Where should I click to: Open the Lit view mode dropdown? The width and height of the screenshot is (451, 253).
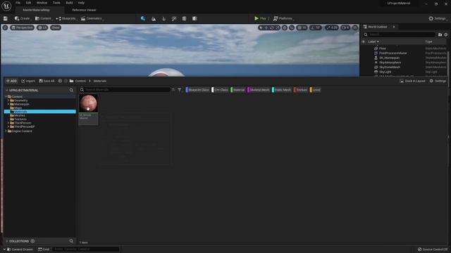pyautogui.click(x=42, y=27)
